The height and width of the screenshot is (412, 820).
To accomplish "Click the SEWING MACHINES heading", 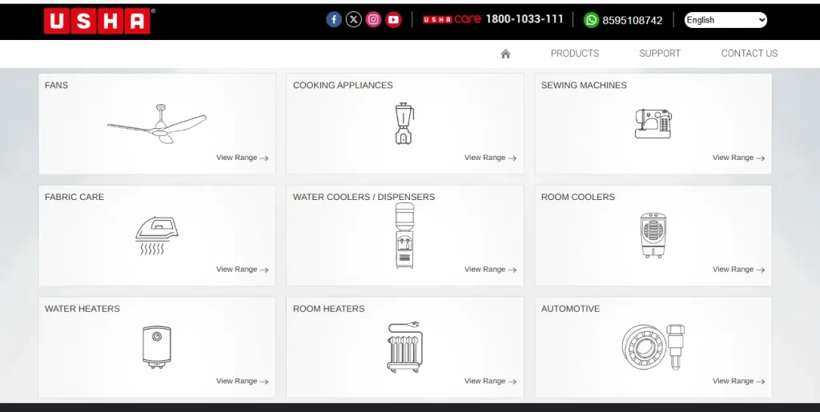I will tap(584, 85).
